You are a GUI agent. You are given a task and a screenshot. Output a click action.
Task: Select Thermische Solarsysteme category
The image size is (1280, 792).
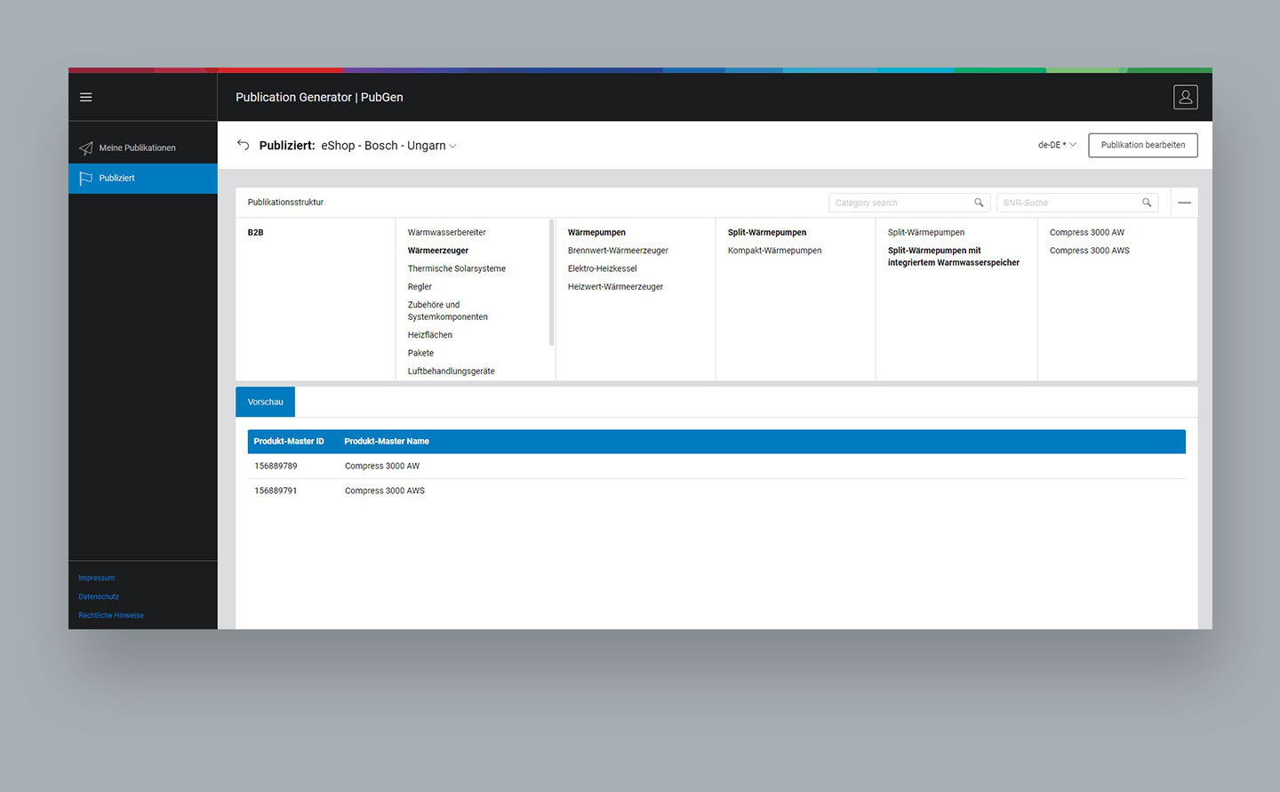[457, 268]
